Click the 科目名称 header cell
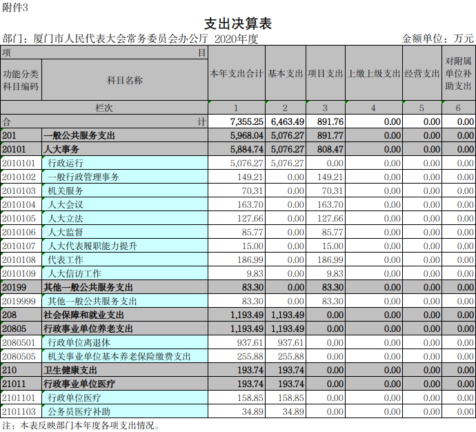 point(125,80)
